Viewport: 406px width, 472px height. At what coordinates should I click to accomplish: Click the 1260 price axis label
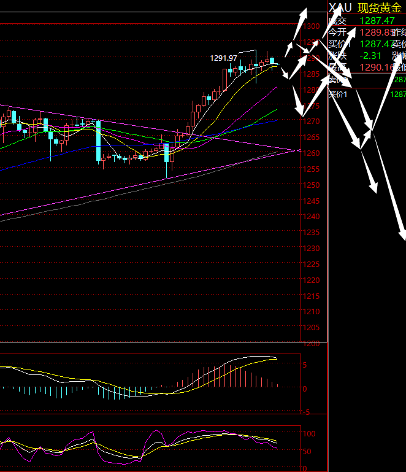point(312,153)
